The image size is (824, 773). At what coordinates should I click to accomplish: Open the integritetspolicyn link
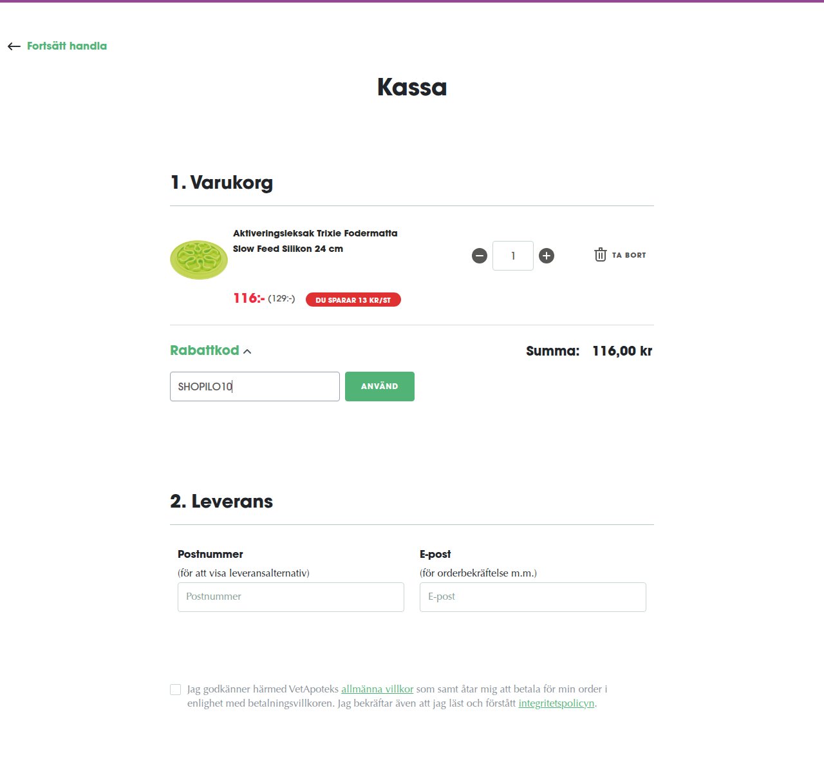click(556, 703)
